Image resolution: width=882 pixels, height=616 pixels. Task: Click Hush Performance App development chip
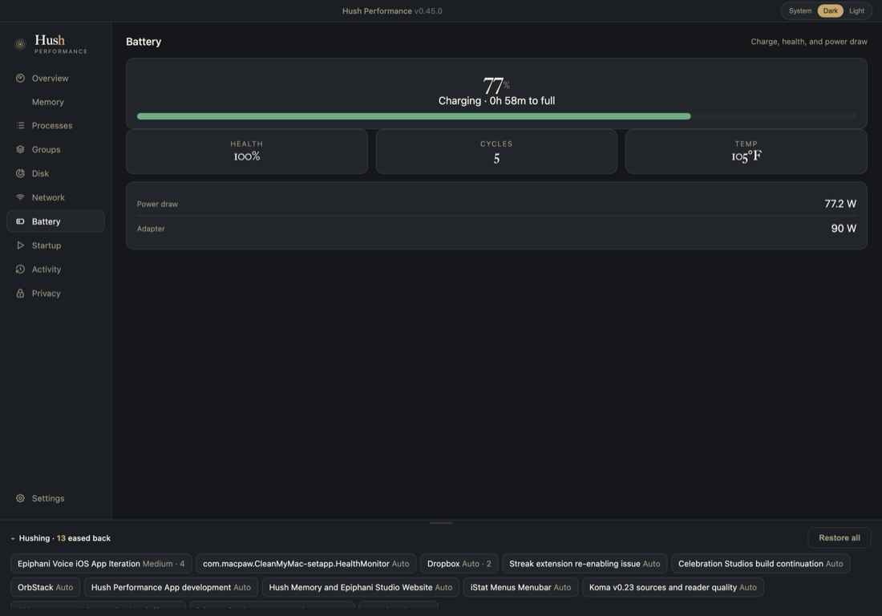(171, 587)
